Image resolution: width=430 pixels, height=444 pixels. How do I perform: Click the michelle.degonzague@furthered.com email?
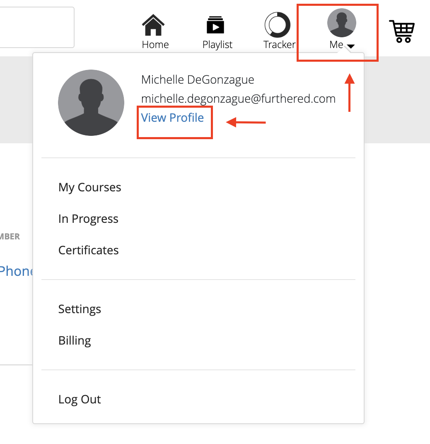238,99
